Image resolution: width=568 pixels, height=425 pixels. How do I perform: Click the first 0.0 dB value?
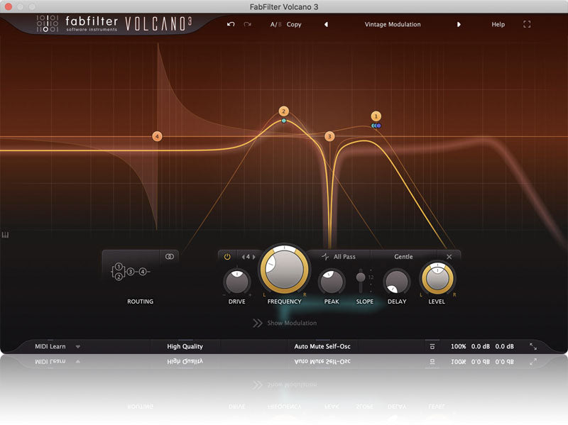tap(481, 346)
